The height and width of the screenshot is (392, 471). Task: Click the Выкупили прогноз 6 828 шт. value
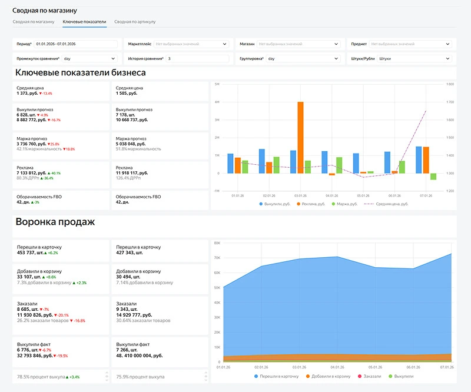26,115
